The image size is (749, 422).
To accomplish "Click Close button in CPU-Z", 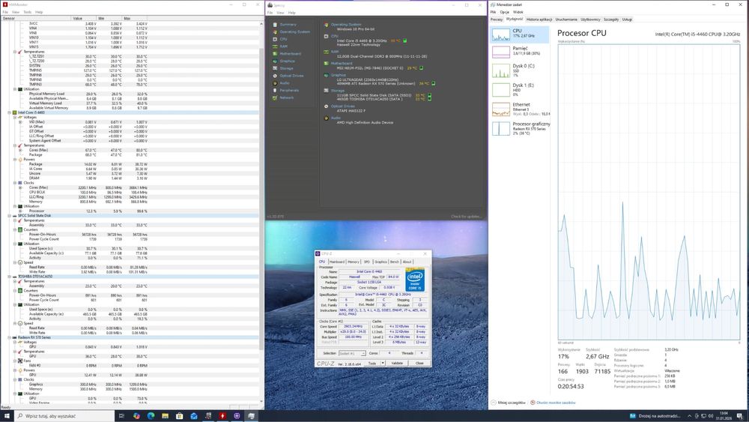I will coord(419,364).
